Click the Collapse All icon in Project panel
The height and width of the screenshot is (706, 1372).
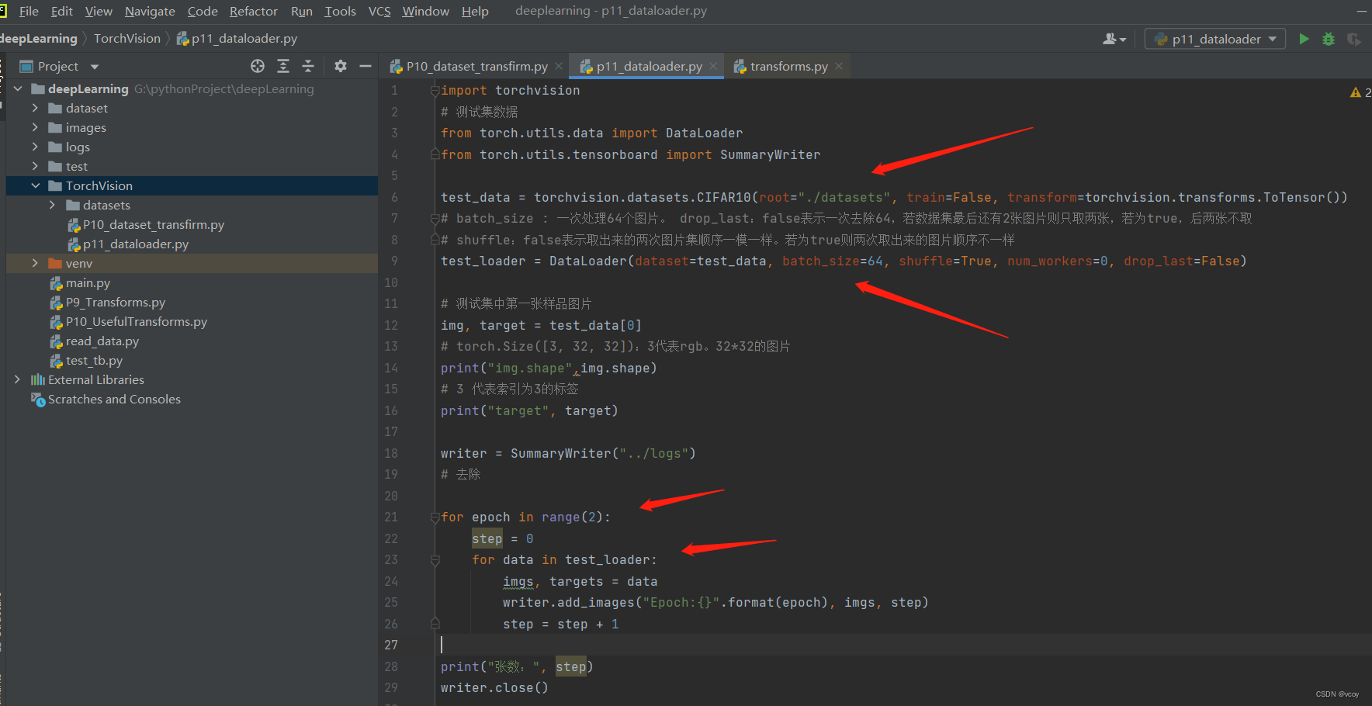308,66
